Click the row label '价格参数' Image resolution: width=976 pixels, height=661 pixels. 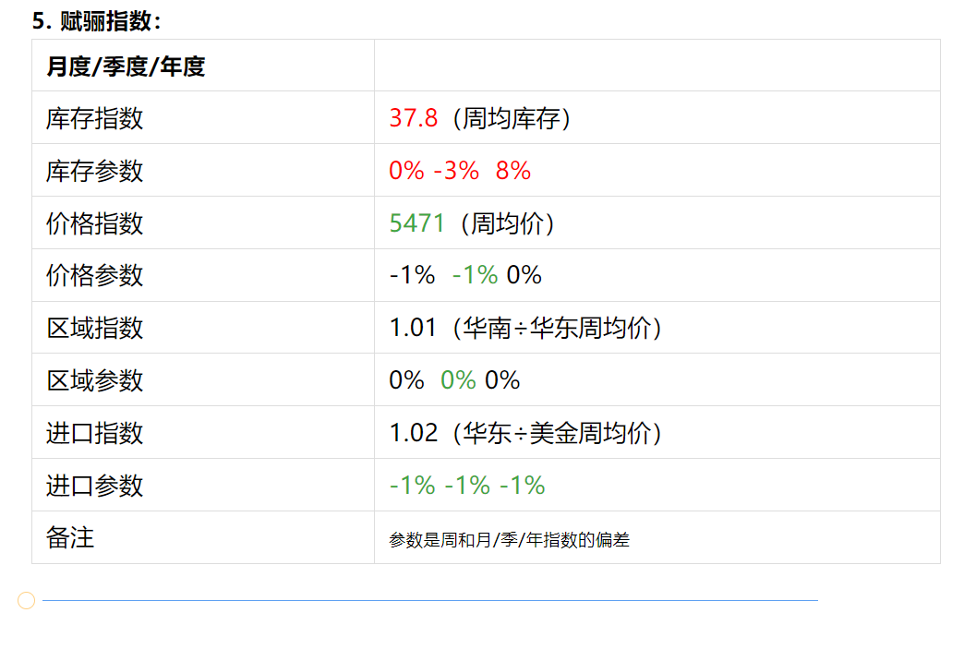(94, 275)
